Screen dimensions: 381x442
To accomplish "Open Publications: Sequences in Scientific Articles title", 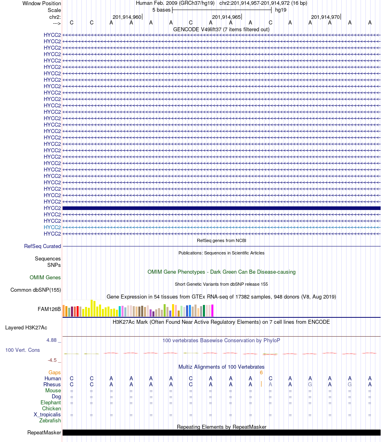I will [221, 253].
